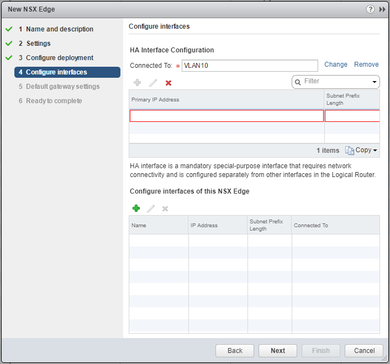Open step 3 Configure deployment
The width and height of the screenshot is (390, 364).
click(x=59, y=58)
